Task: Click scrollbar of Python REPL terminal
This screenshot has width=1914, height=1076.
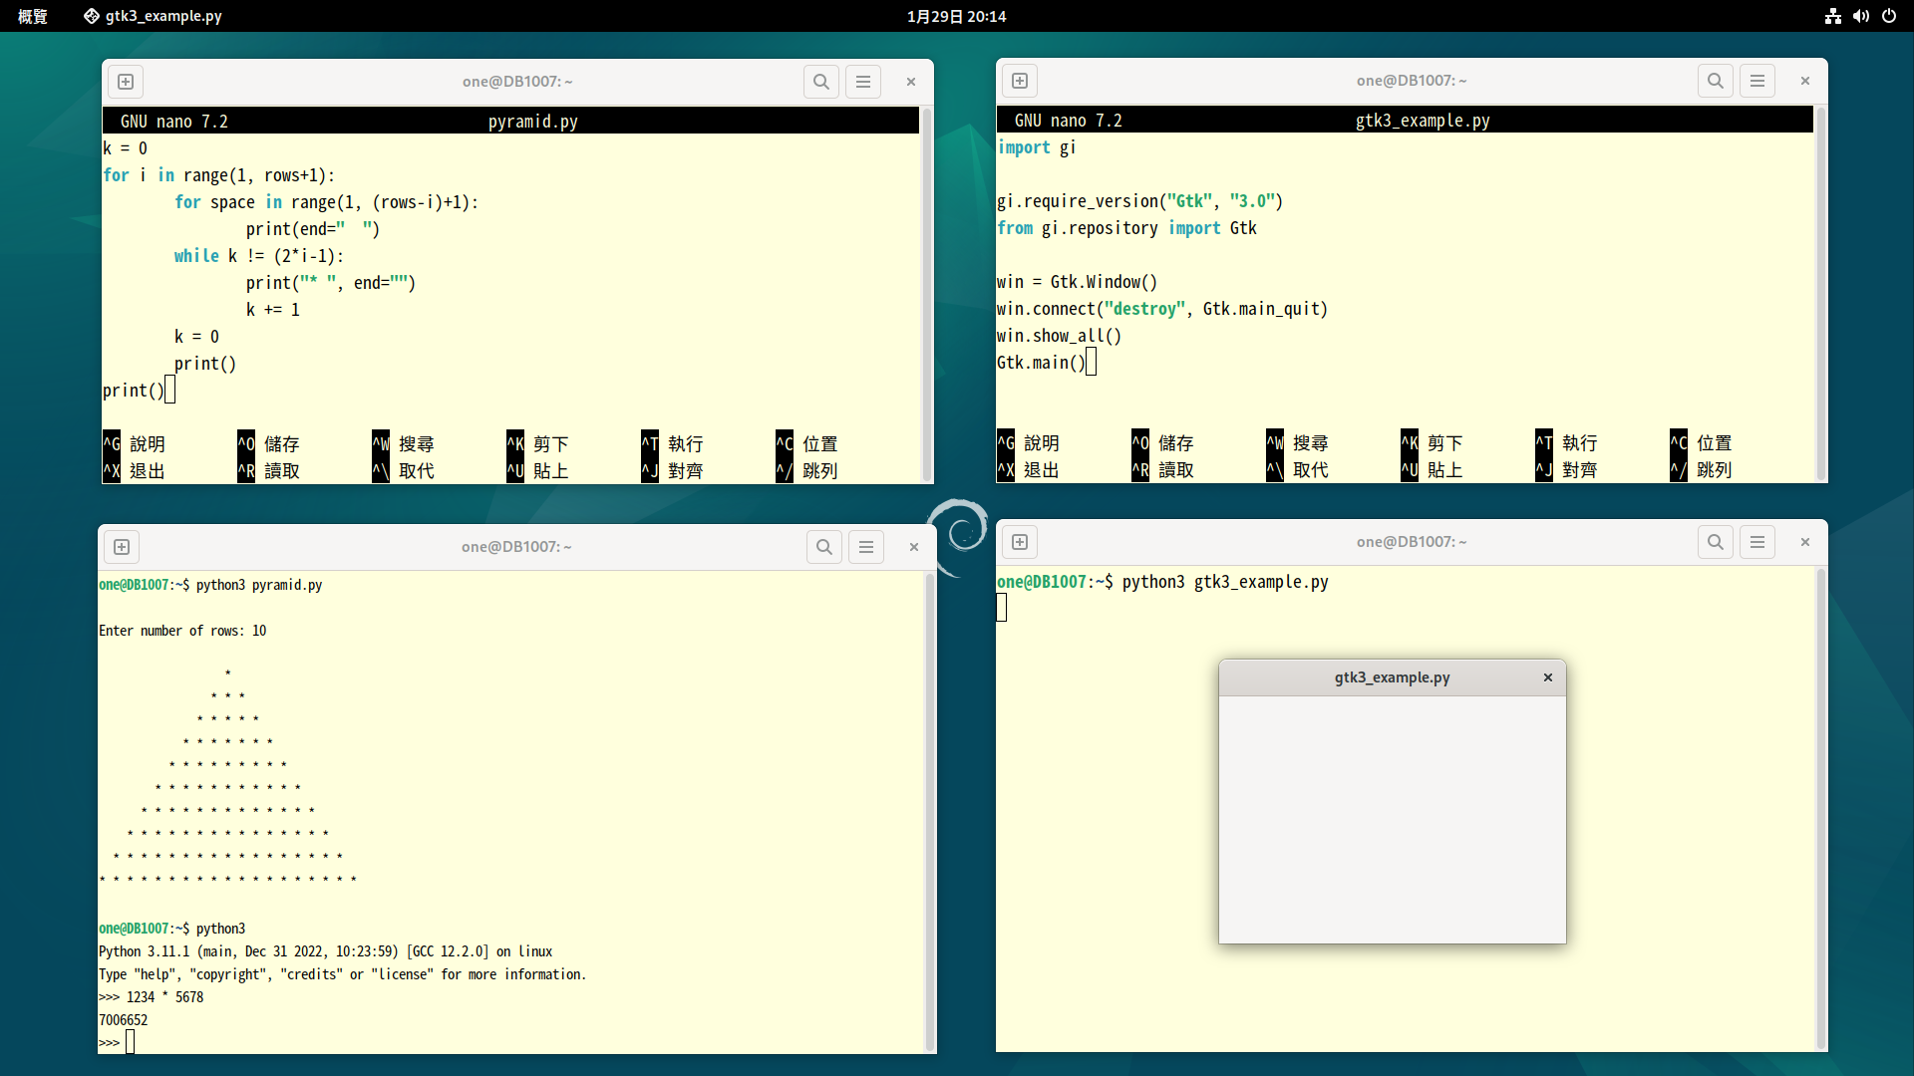Action: [x=929, y=812]
